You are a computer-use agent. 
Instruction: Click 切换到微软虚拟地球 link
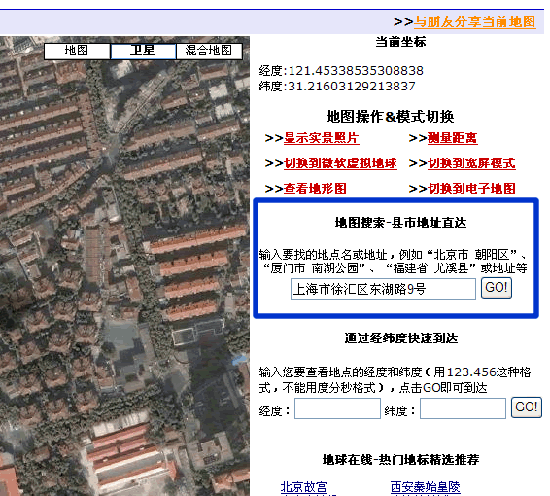pyautogui.click(x=340, y=163)
